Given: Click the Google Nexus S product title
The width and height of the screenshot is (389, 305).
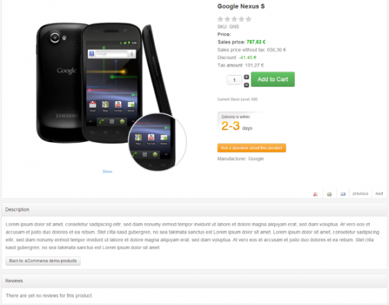Looking at the screenshot, I should [241, 6].
